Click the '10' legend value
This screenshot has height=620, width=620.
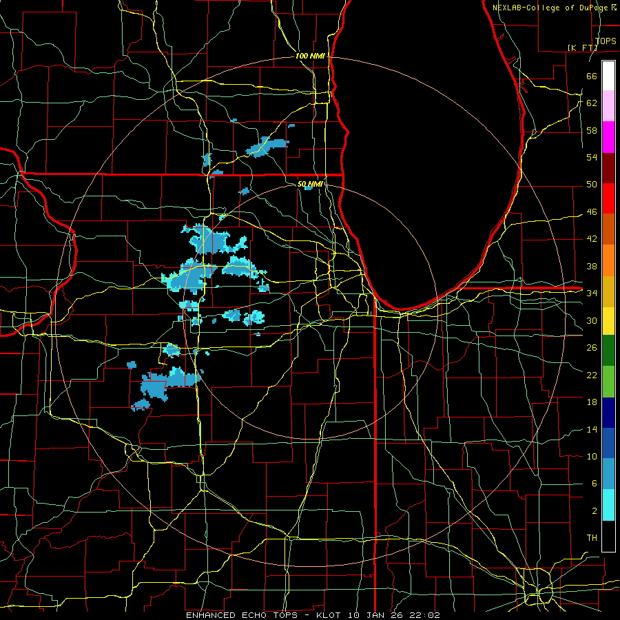coord(592,457)
